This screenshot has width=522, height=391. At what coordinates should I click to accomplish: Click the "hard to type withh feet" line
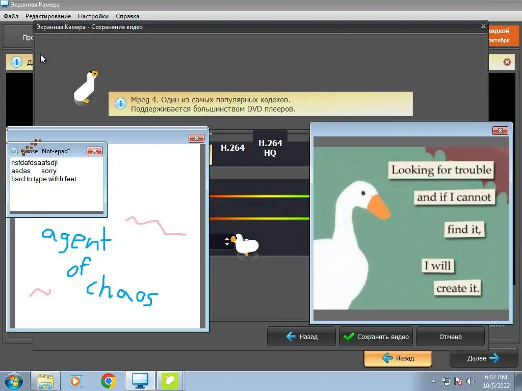(x=44, y=179)
